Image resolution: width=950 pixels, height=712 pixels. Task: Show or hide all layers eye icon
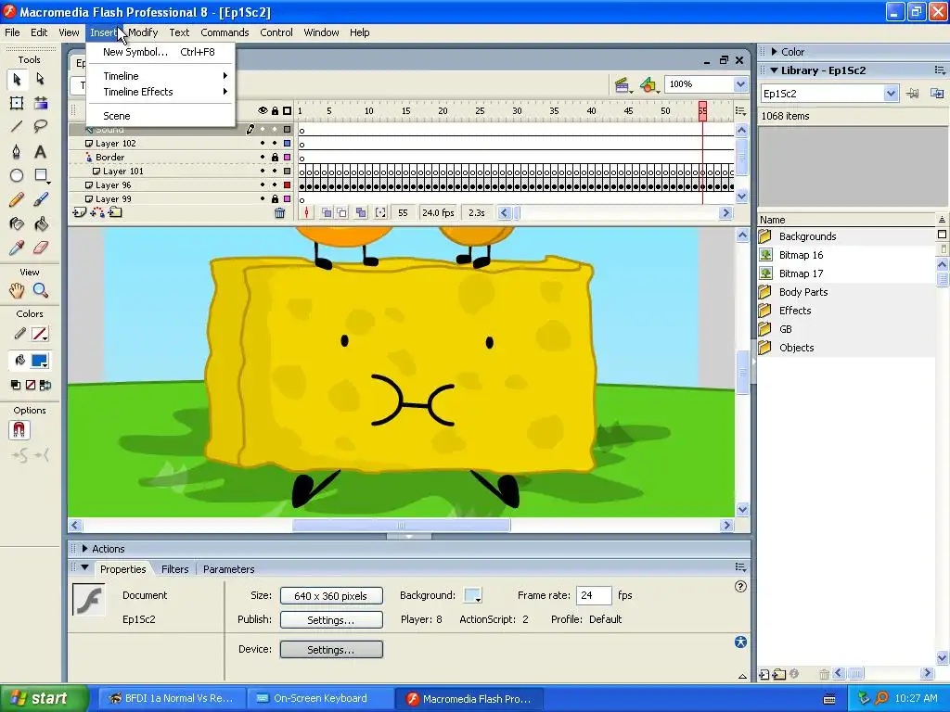point(263,111)
